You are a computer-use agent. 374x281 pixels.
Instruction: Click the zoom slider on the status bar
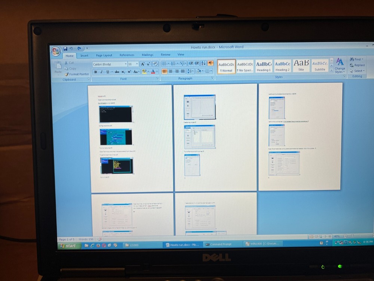point(352,236)
